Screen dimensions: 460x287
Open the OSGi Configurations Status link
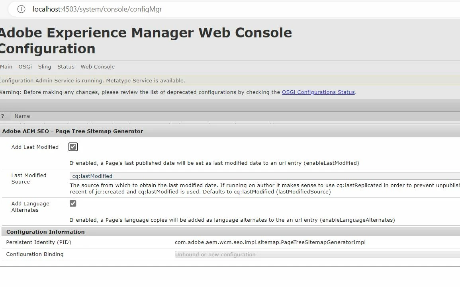(x=318, y=92)
